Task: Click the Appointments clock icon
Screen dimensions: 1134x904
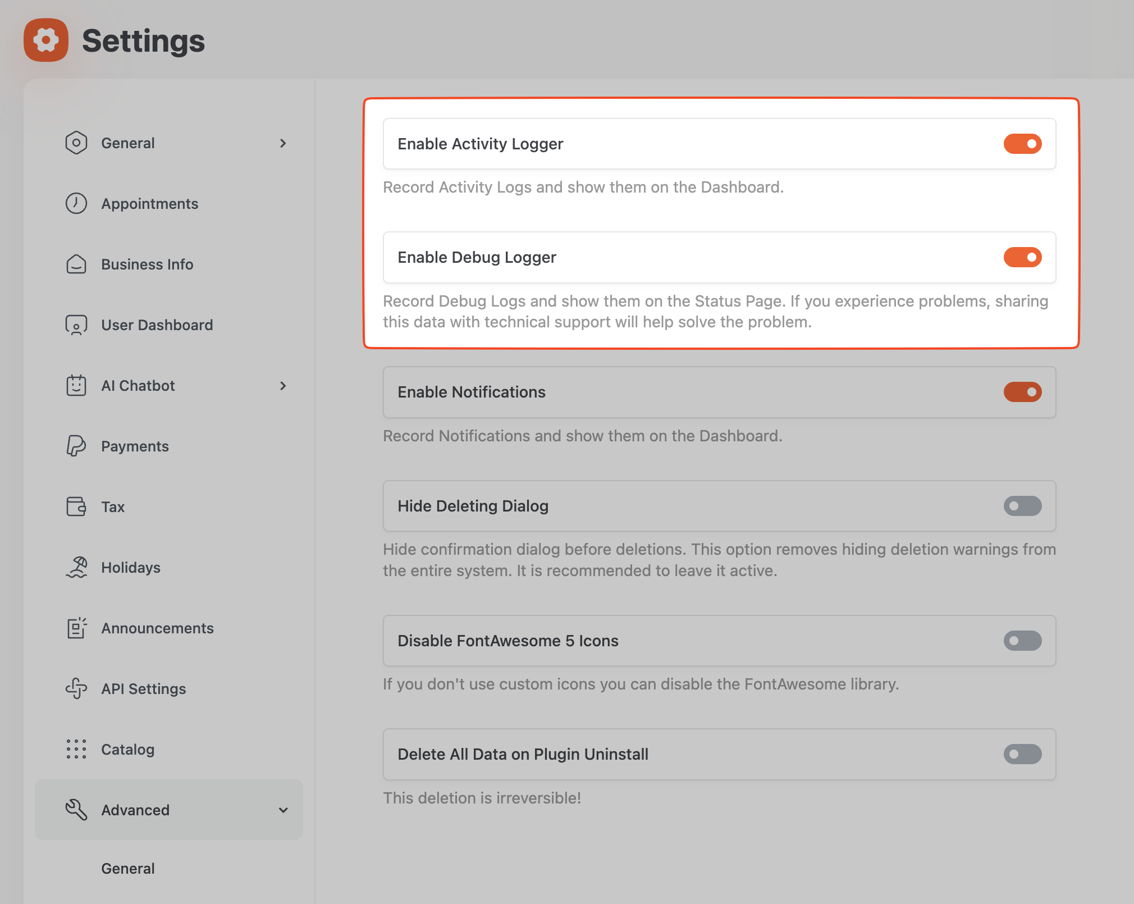Action: 76,203
